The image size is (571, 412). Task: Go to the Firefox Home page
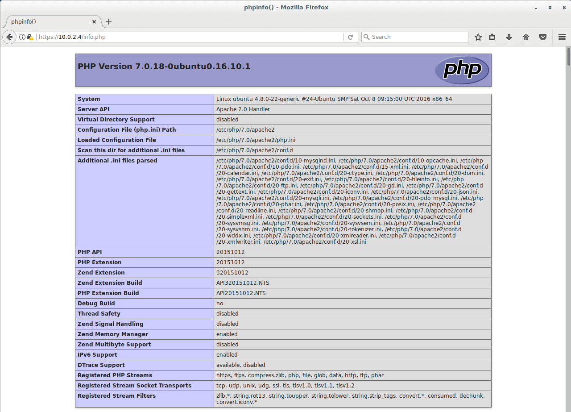tap(526, 37)
